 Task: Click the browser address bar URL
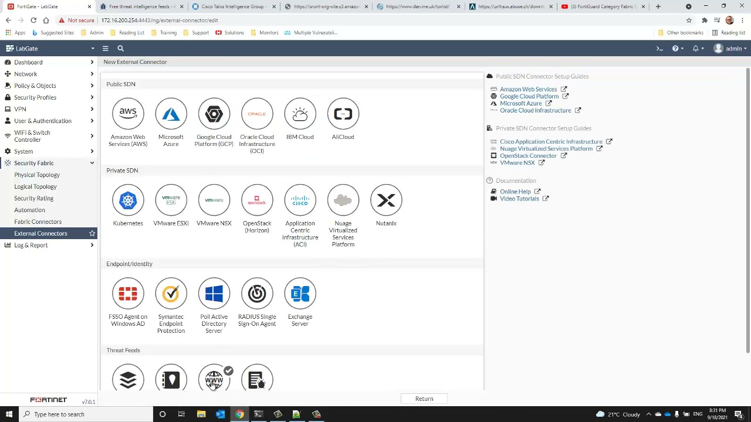pos(160,20)
